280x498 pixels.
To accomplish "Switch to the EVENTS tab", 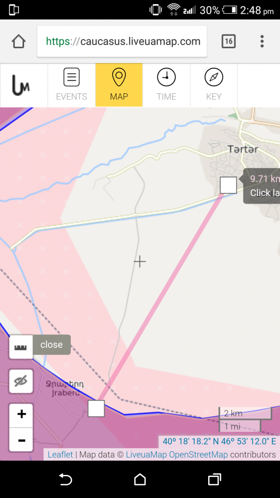I will (x=71, y=85).
